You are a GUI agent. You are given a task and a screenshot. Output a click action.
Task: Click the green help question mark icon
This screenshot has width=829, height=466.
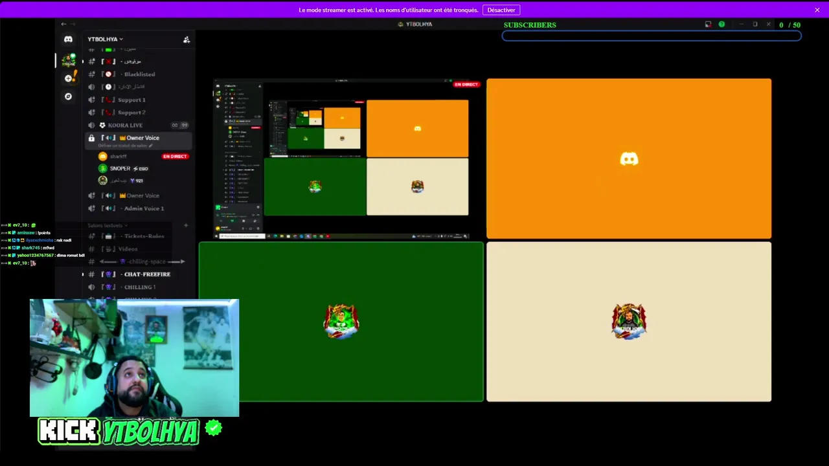(x=721, y=25)
